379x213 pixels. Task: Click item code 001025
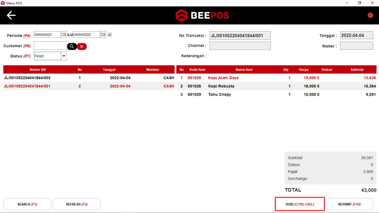pyautogui.click(x=194, y=78)
